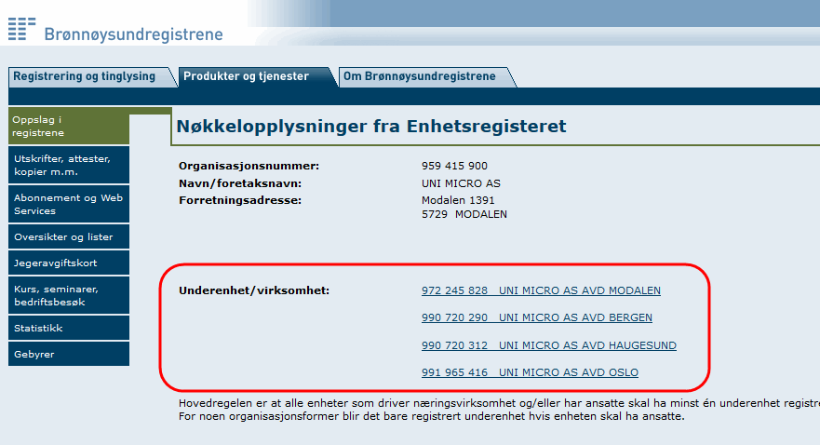Switch to Produkter og tjenester tab

coord(246,76)
